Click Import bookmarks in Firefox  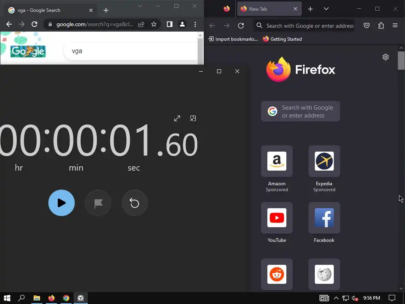[x=233, y=39]
